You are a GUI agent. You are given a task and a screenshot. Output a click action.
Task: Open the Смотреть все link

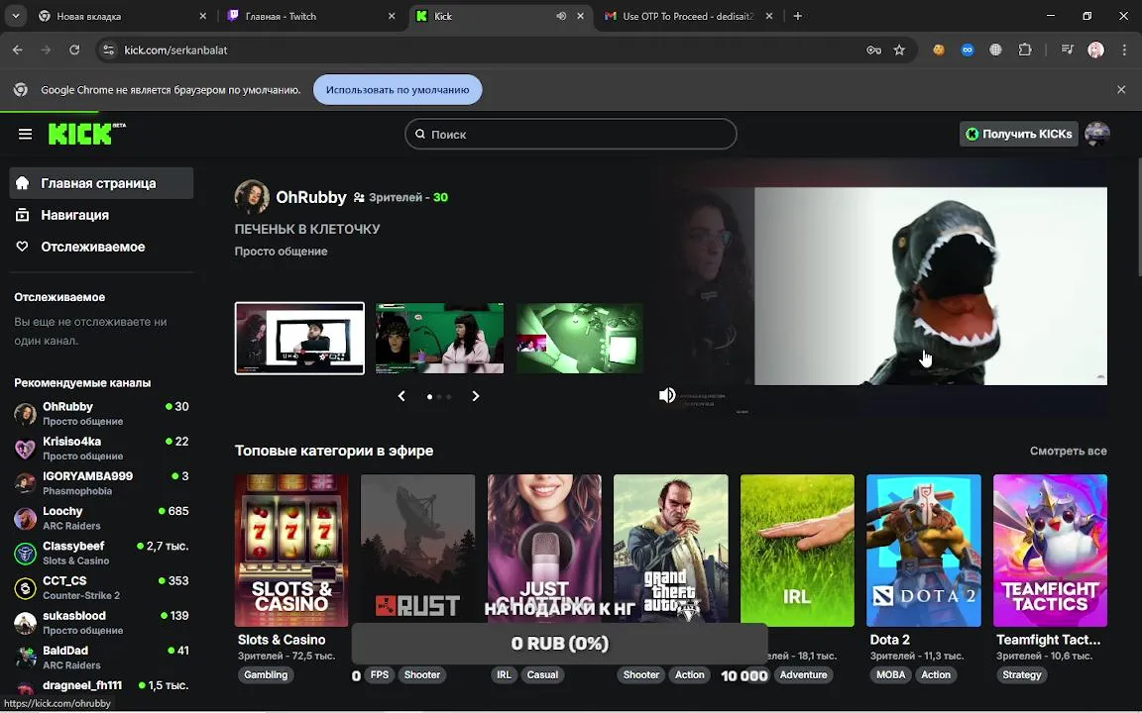click(x=1069, y=452)
